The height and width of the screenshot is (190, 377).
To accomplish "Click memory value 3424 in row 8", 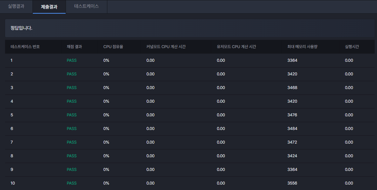I will point(292,156).
